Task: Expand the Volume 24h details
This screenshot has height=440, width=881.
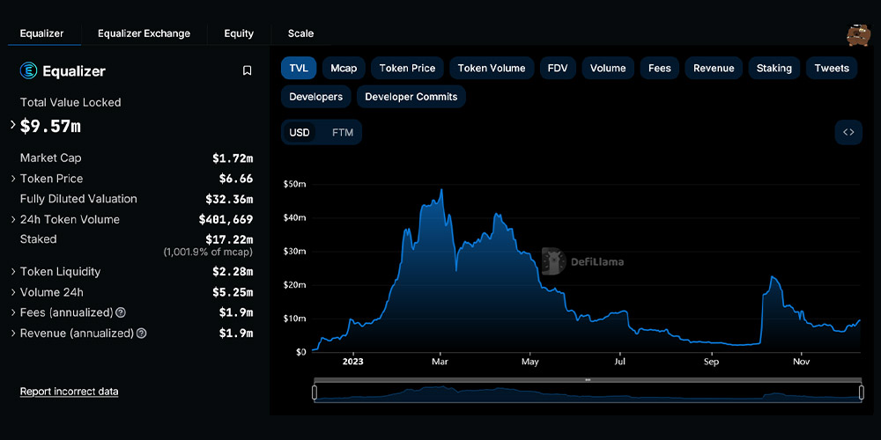Action: point(13,292)
